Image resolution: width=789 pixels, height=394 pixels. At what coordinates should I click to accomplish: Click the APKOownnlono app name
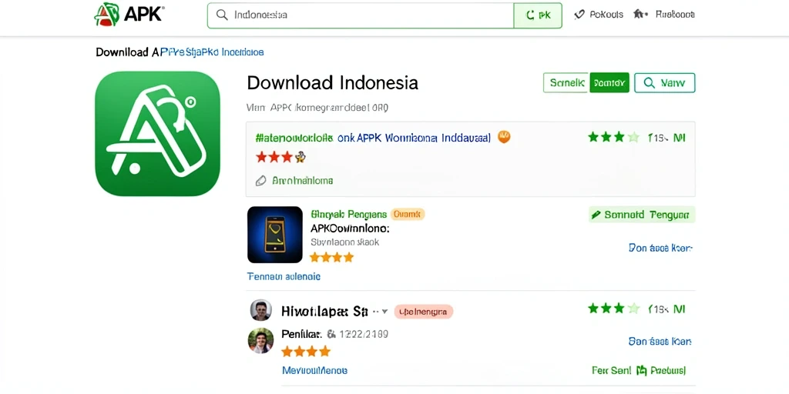(x=350, y=228)
